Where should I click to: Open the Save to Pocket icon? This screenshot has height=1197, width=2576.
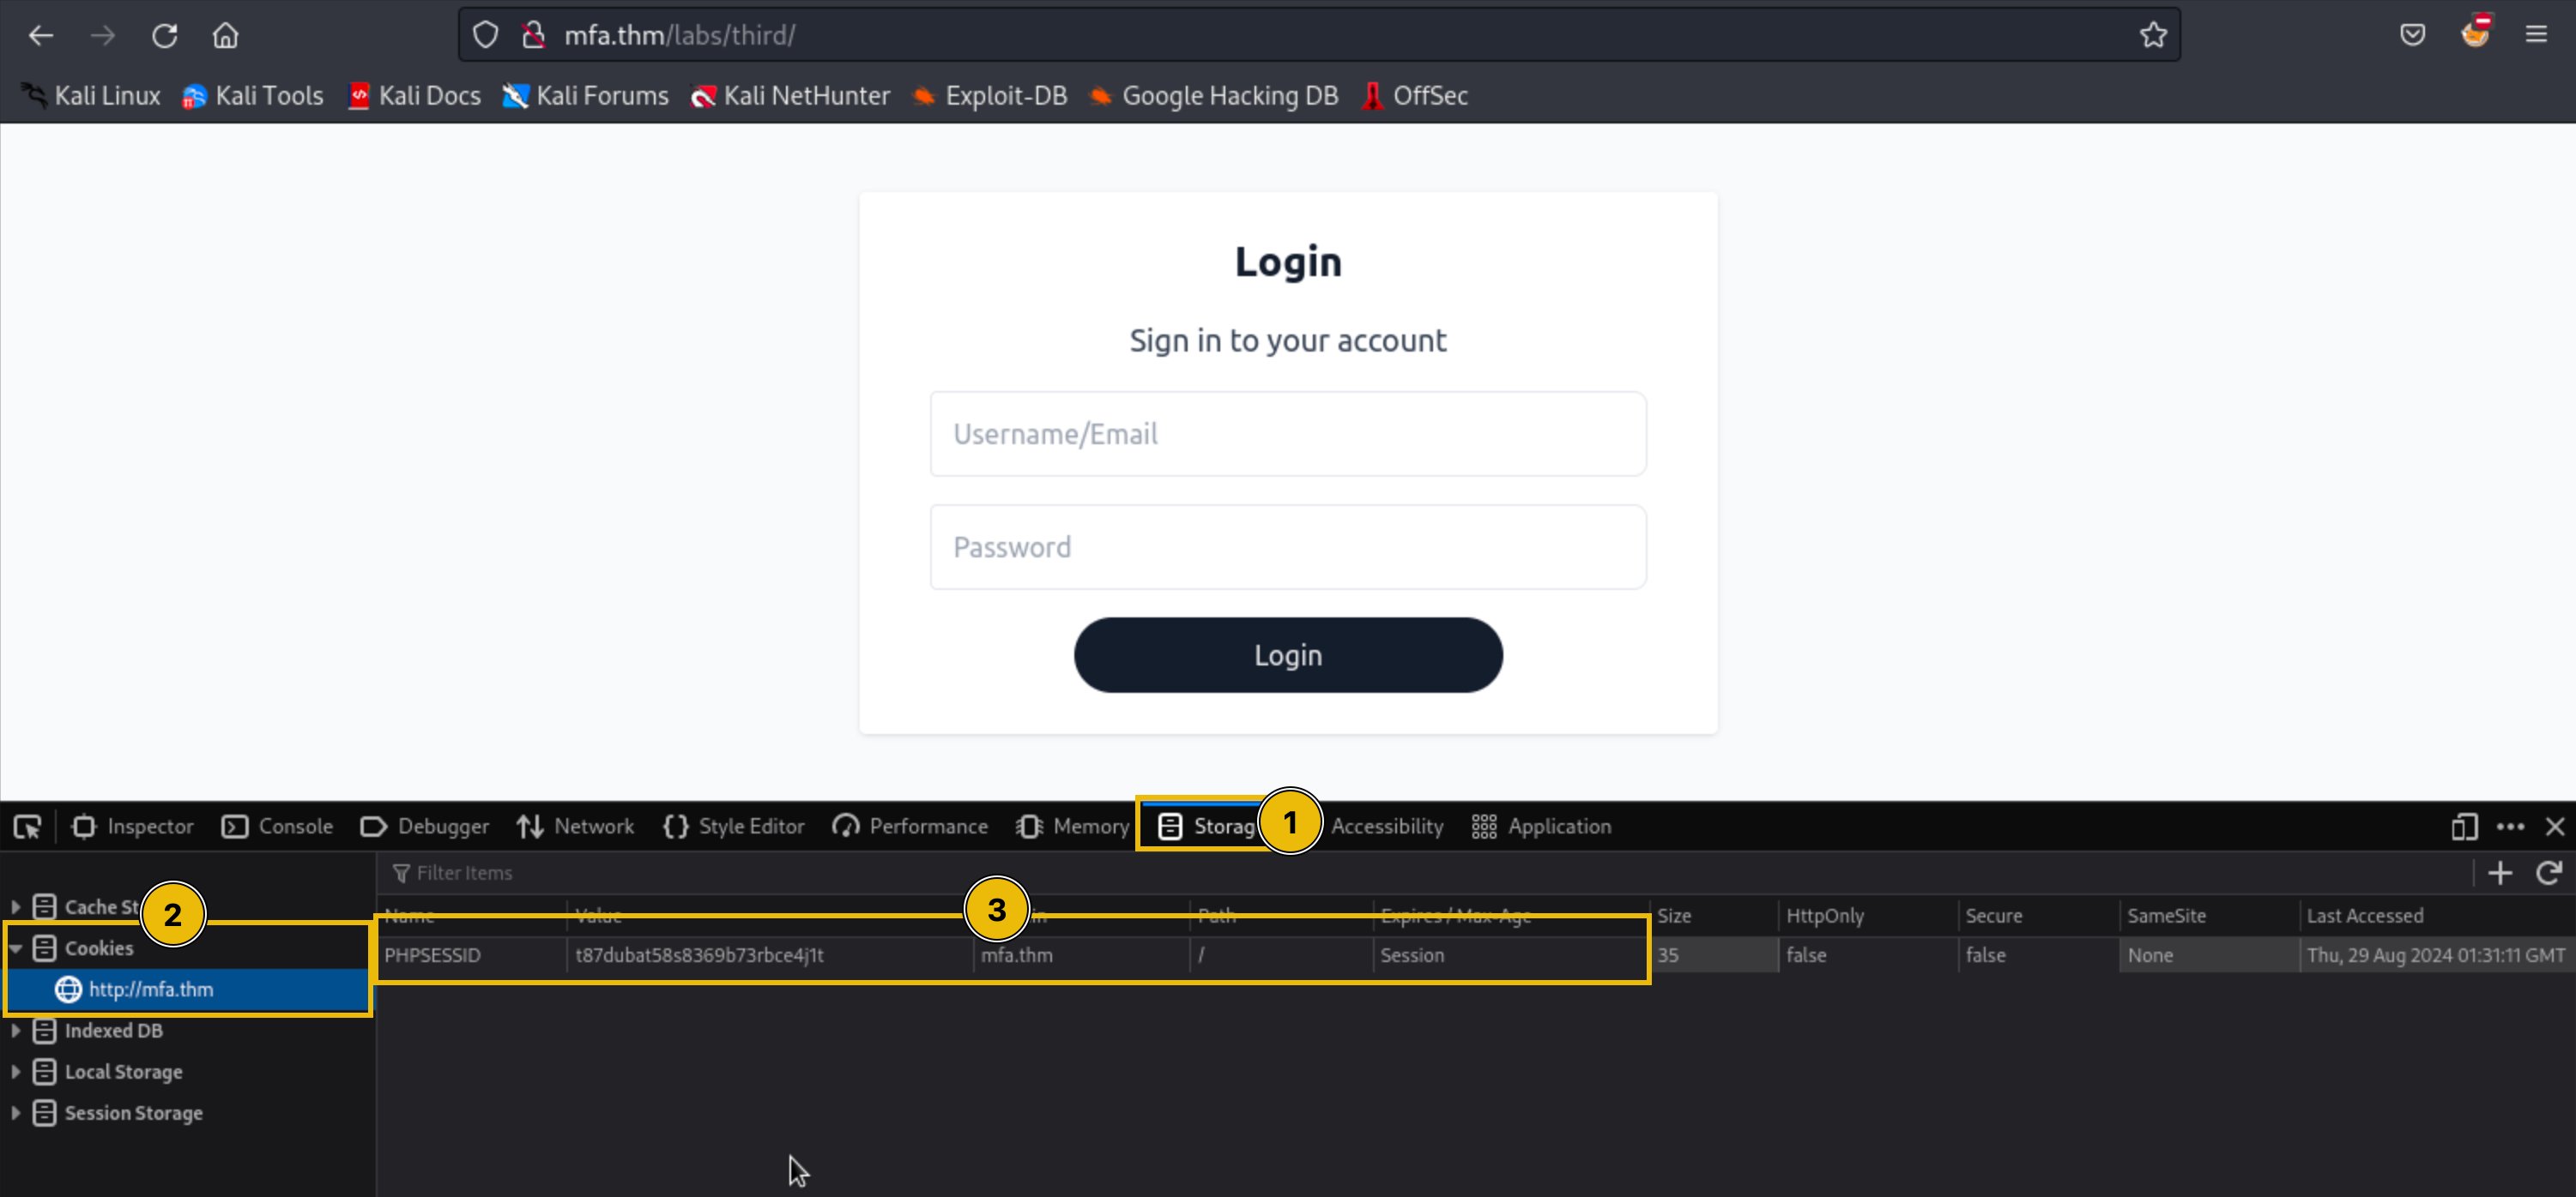tap(2412, 36)
